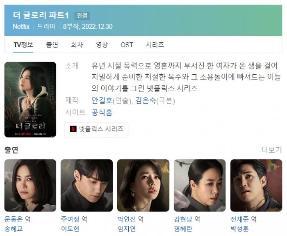
Task: Expand cast list with 더보기
Action: click(271, 150)
